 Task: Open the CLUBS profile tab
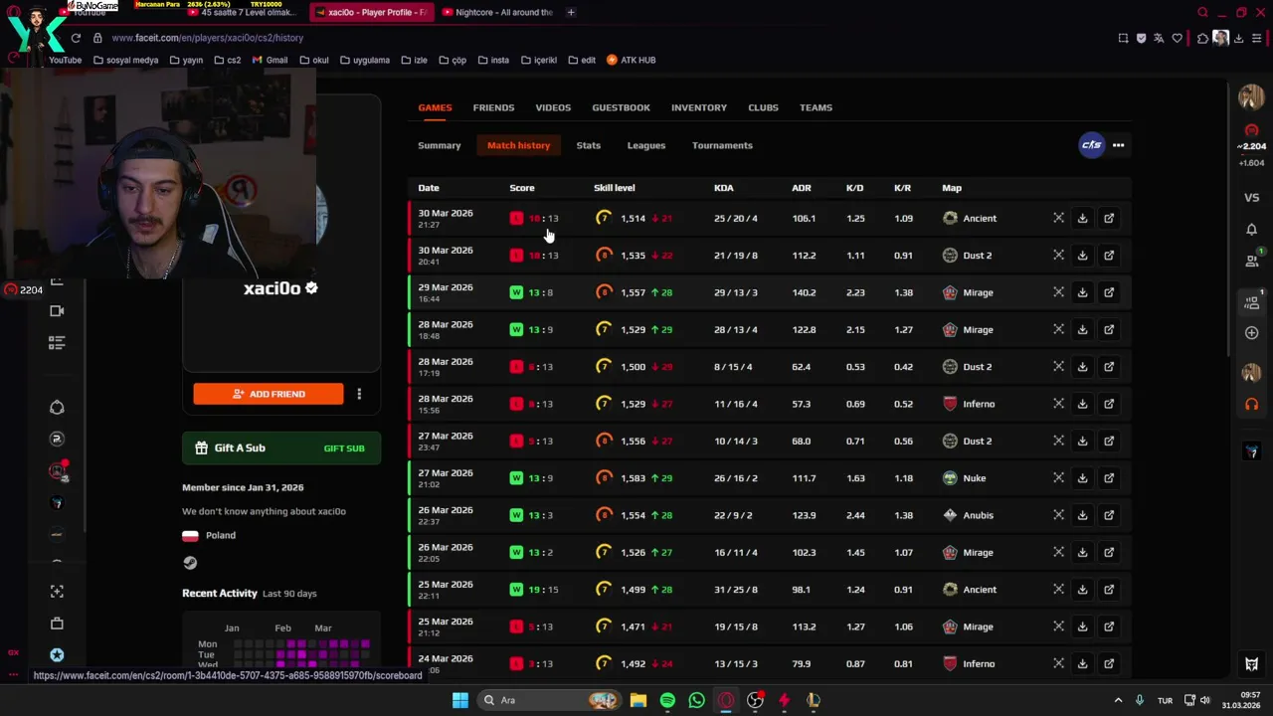coord(763,107)
